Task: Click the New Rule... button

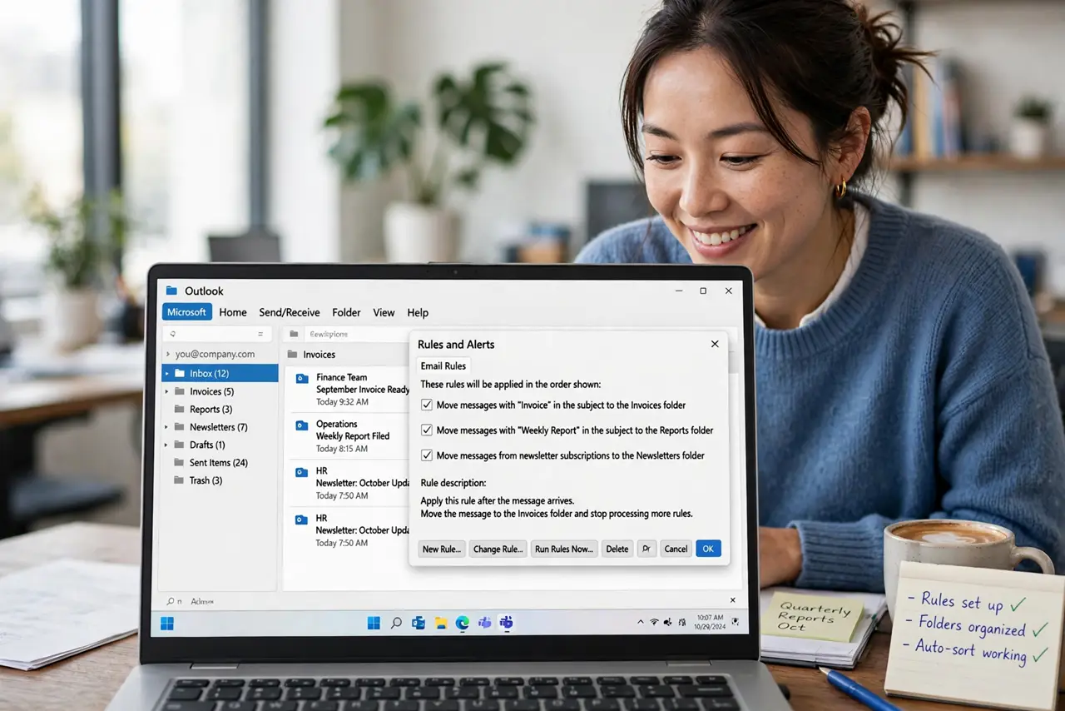Action: 442,549
